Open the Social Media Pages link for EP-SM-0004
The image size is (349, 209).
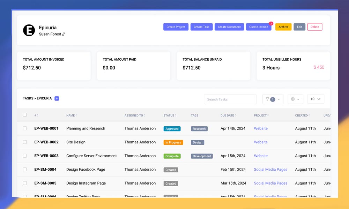click(x=270, y=170)
